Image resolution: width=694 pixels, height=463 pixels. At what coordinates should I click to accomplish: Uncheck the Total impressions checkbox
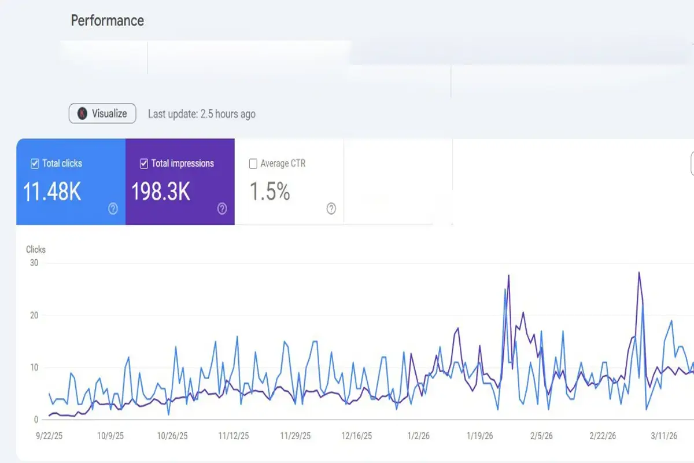click(144, 164)
